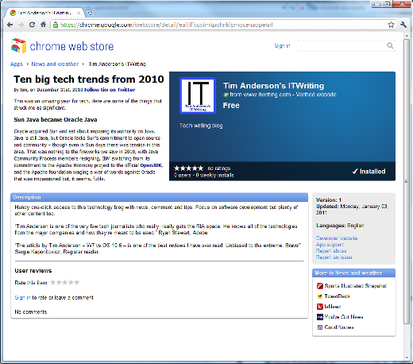Click the Installed button
The height and width of the screenshot is (364, 413).
tap(369, 172)
